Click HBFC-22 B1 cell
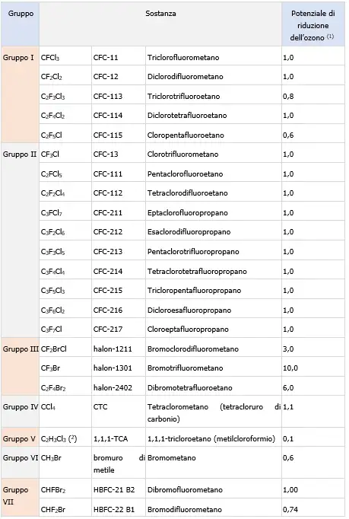Screen dimensions: 349x519 114,509
